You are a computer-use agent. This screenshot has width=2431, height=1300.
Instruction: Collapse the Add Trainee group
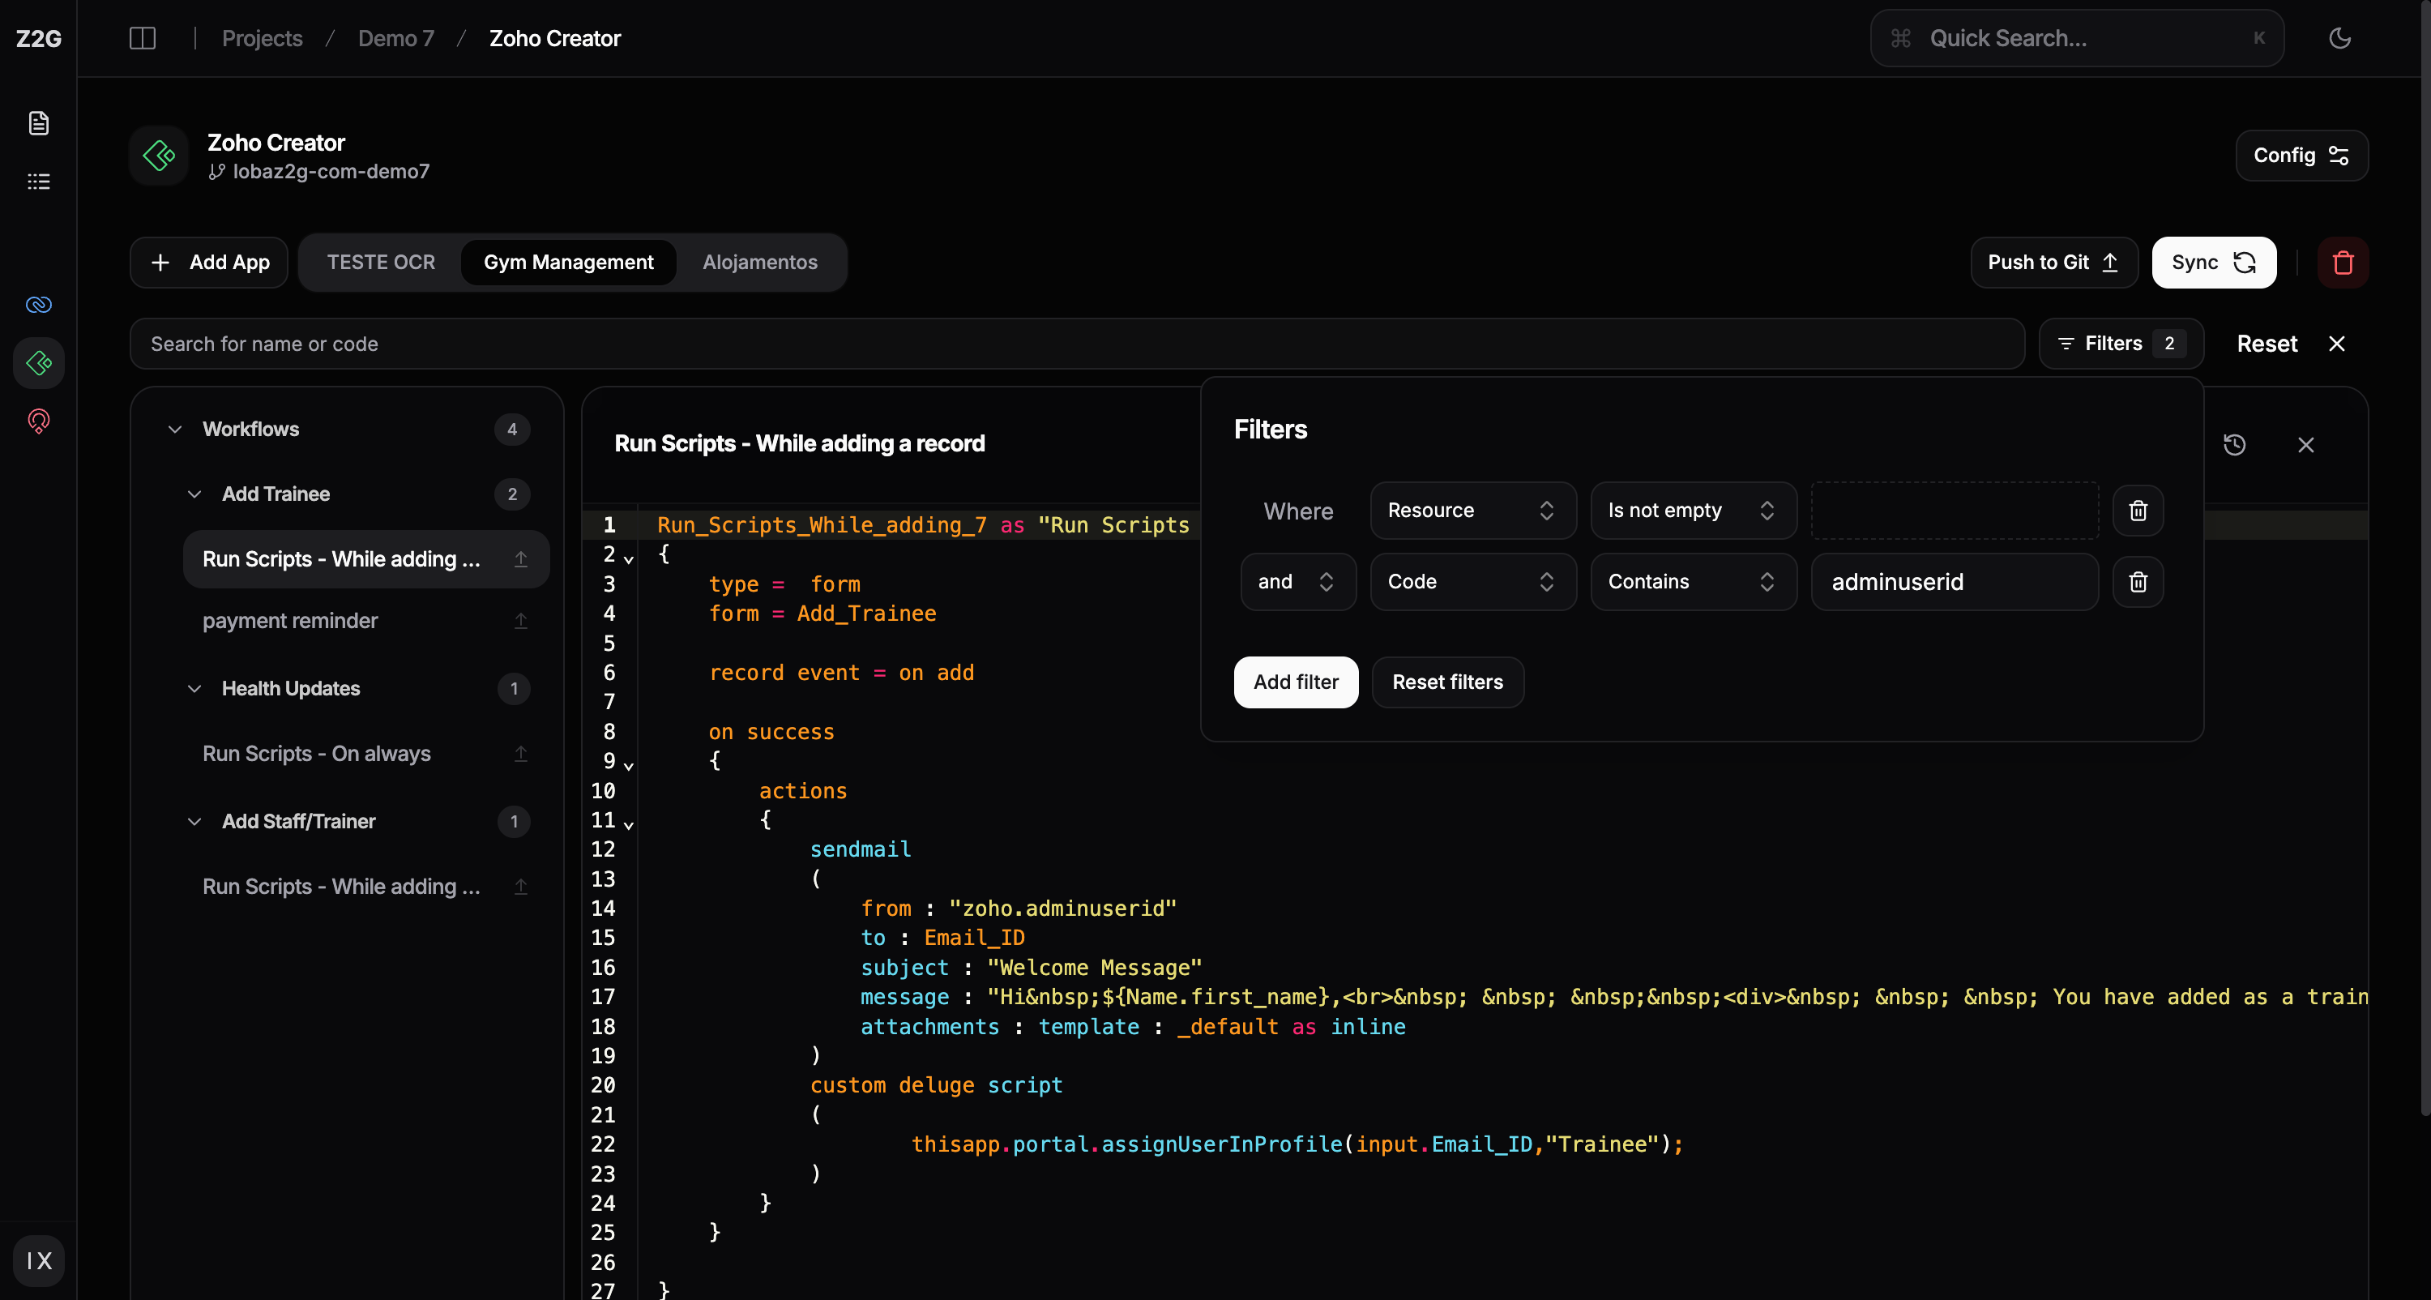(x=194, y=494)
